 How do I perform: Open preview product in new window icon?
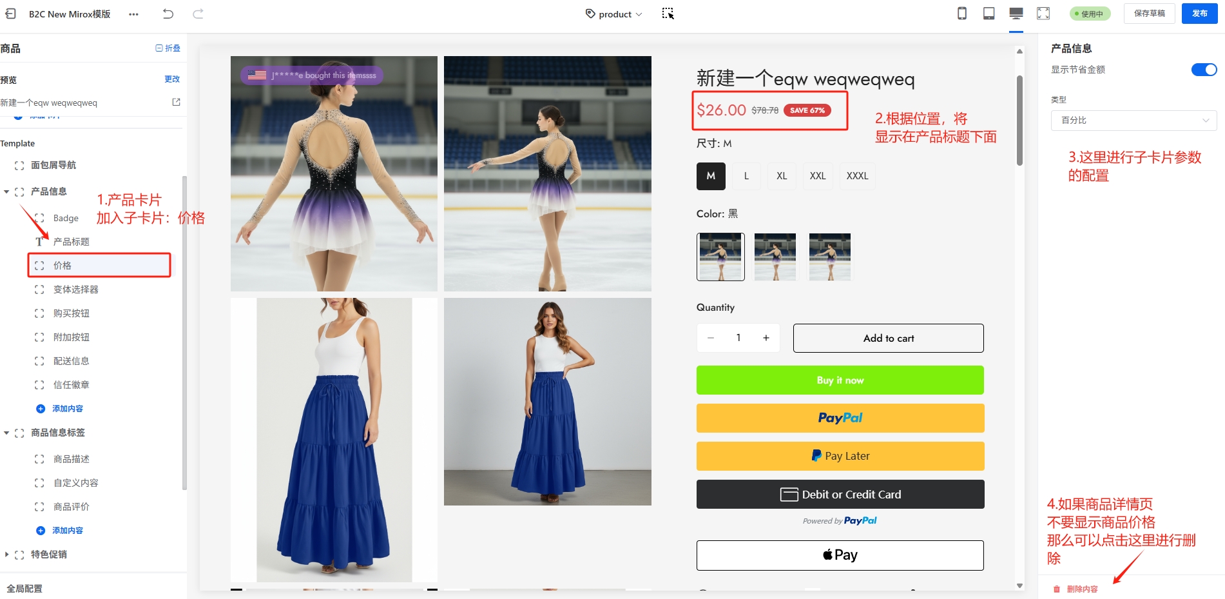click(x=176, y=102)
